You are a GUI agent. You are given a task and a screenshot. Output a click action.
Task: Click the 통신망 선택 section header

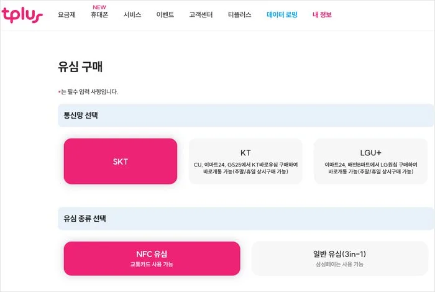coord(81,116)
